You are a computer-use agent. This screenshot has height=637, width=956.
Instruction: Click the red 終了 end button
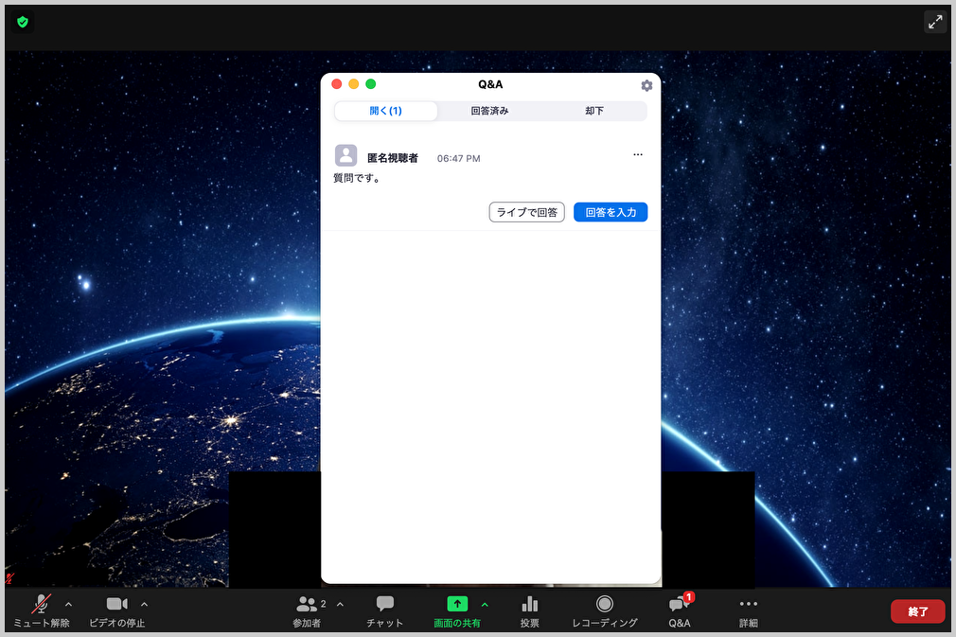917,610
